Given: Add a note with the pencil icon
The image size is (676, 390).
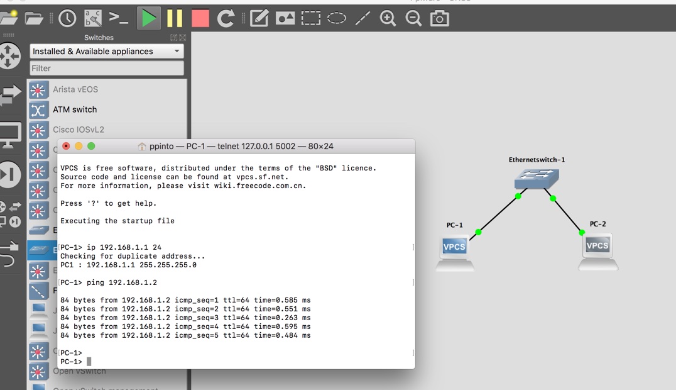Looking at the screenshot, I should tap(259, 18).
